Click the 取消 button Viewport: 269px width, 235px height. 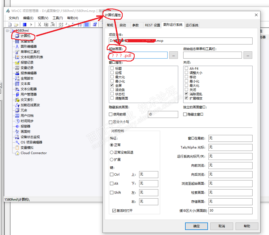pos(222,226)
